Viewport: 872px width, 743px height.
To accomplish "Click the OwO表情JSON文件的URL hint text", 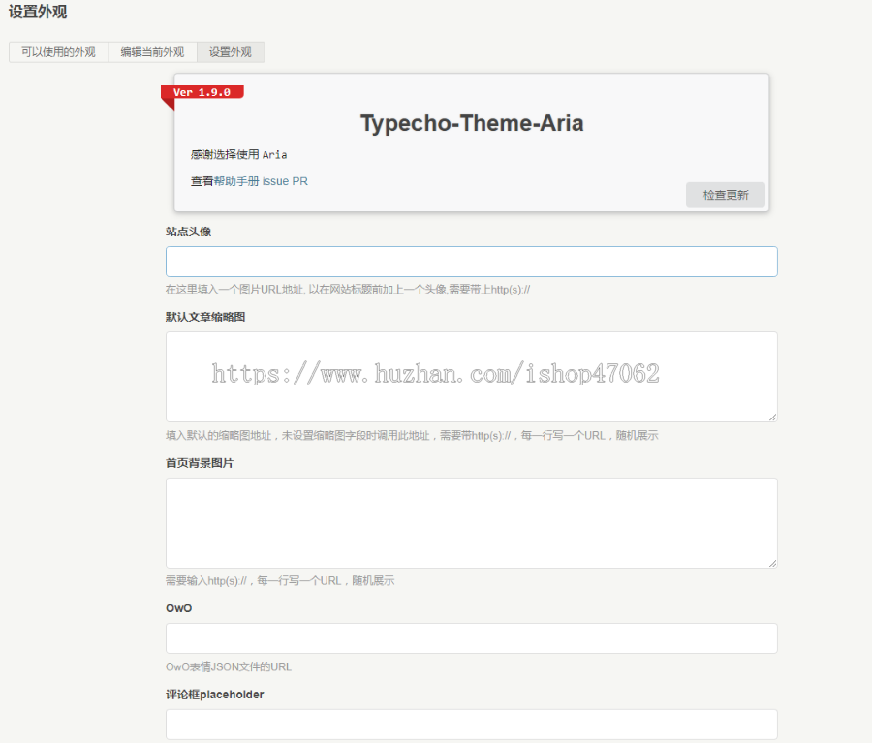I will coord(229,666).
